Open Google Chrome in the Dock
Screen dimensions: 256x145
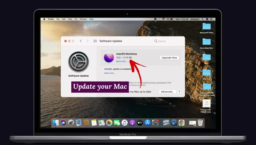coord(181,123)
